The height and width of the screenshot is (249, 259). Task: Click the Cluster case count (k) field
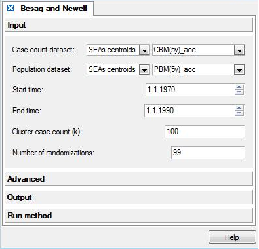click(x=205, y=132)
